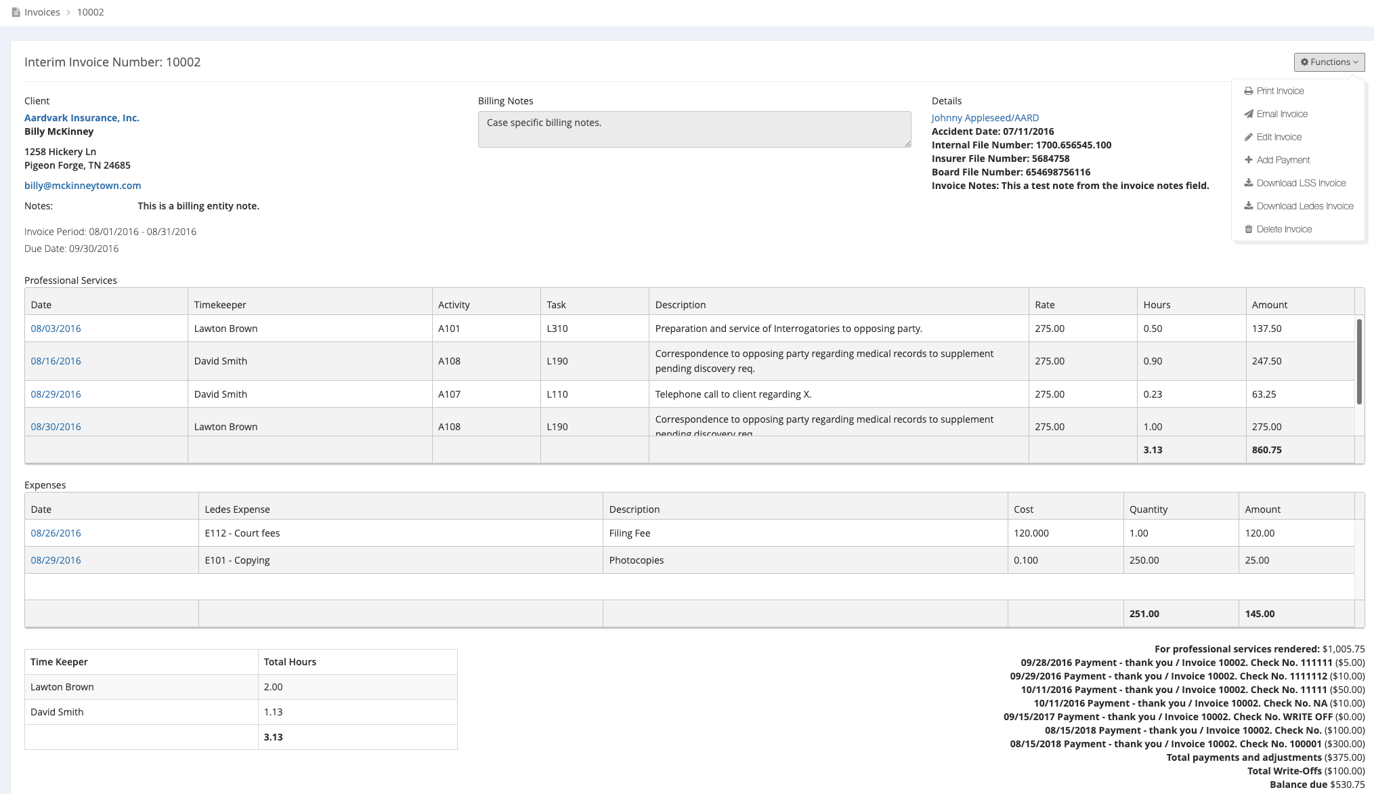
Task: Click the pencil icon for Edit Invoice
Action: pos(1248,137)
